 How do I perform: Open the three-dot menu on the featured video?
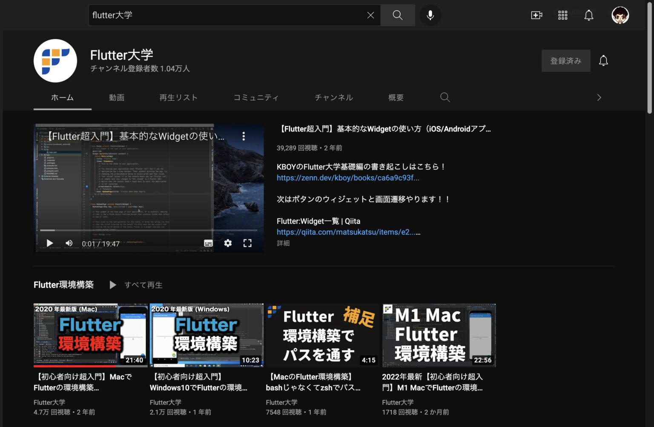(244, 135)
